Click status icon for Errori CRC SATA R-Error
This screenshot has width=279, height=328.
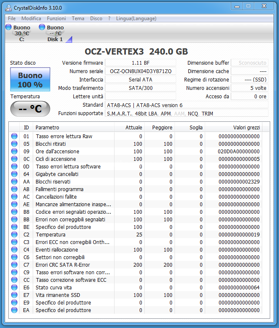tap(14, 265)
